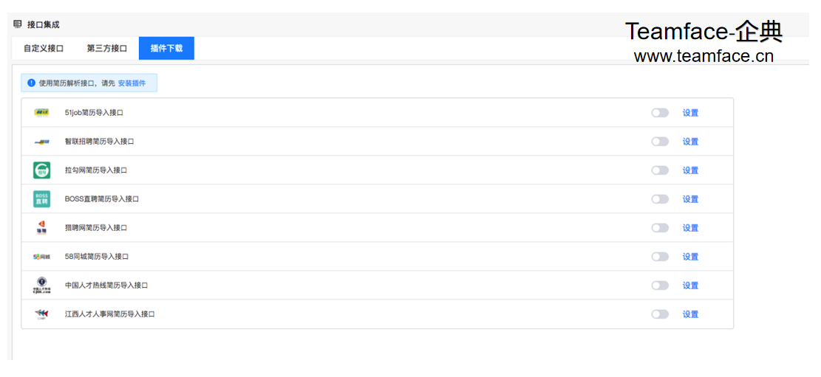Click the 接口集成 header monitor icon

pyautogui.click(x=18, y=24)
